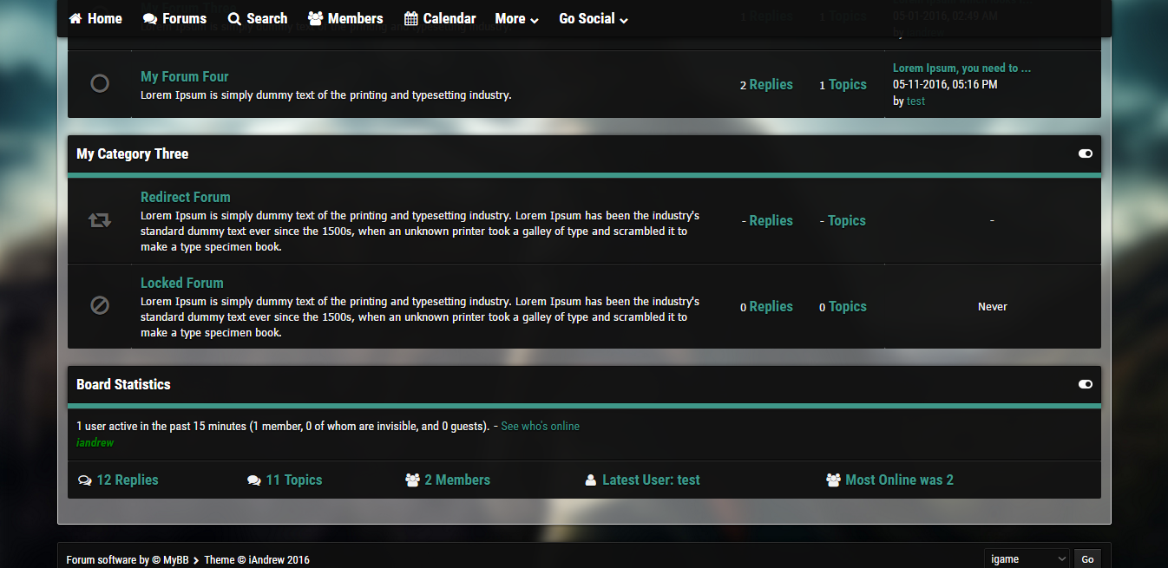Viewport: 1168px width, 568px height.
Task: Click the Redirect Forum arrows icon
Action: point(100,220)
